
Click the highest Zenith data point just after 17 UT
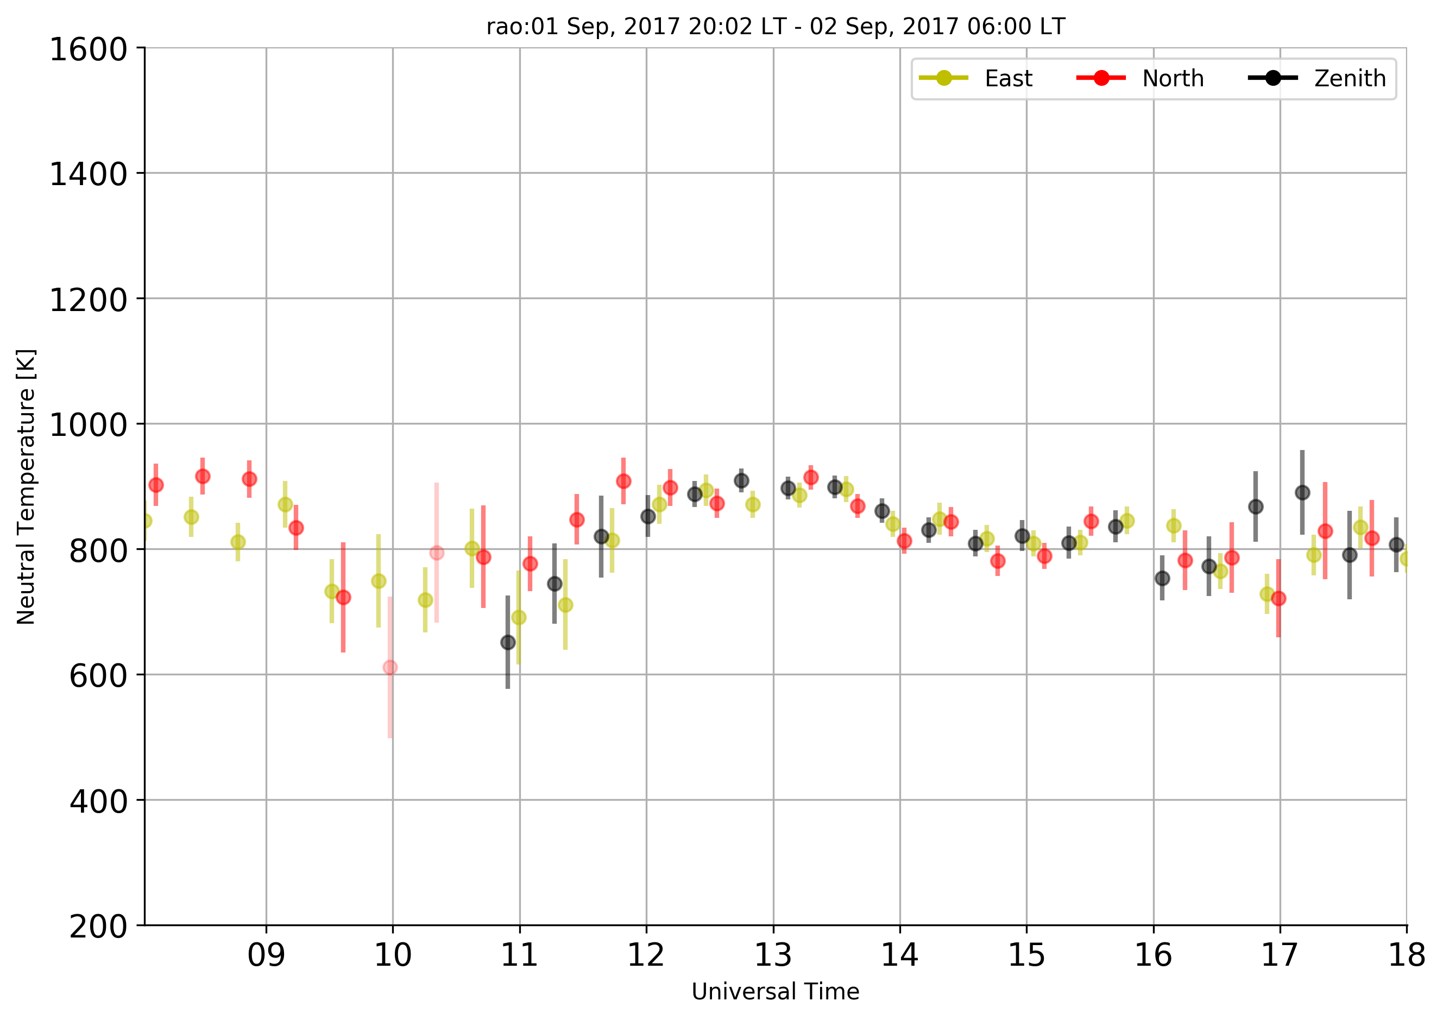click(1302, 493)
